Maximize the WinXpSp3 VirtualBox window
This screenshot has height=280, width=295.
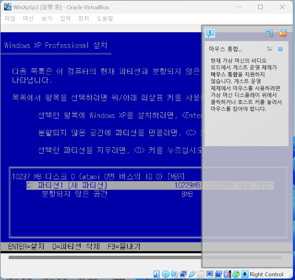coord(260,7)
